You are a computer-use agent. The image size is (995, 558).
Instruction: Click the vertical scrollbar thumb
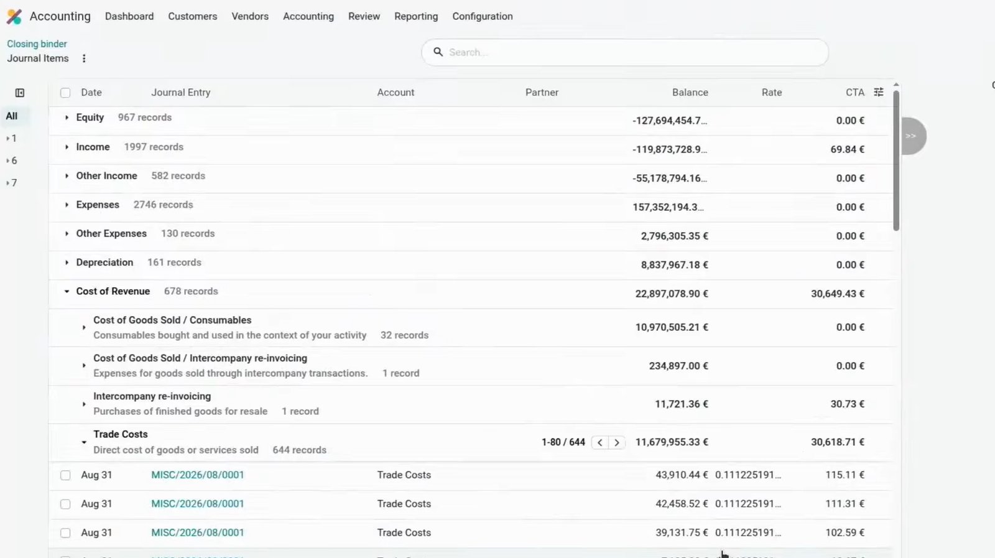point(896,160)
